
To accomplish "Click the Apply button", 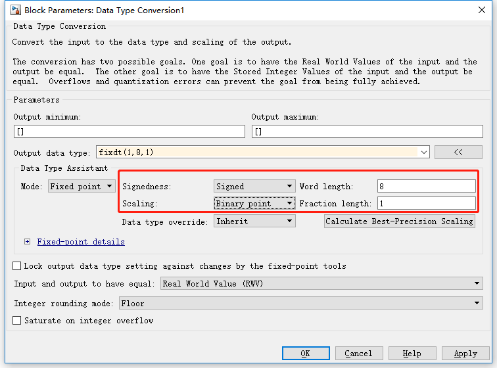I will coord(465,353).
